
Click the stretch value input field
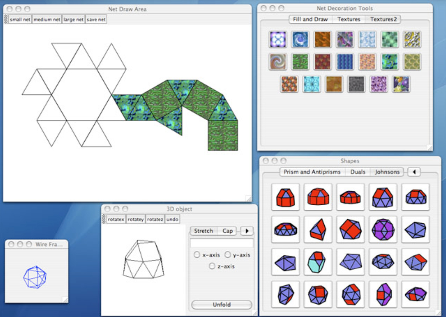[221, 243]
